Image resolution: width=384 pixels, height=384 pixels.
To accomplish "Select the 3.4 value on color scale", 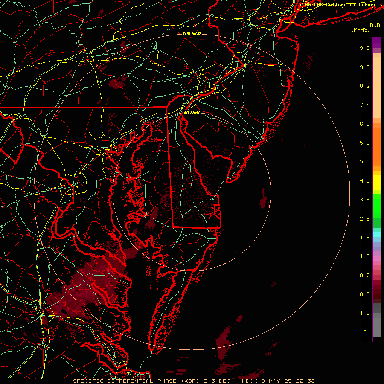I will tap(365, 200).
